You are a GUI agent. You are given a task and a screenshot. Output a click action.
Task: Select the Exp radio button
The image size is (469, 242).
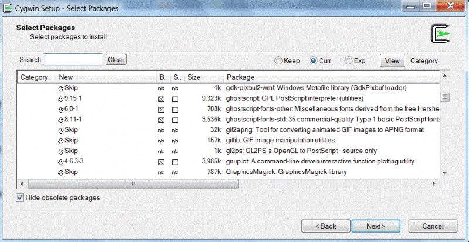tap(348, 61)
